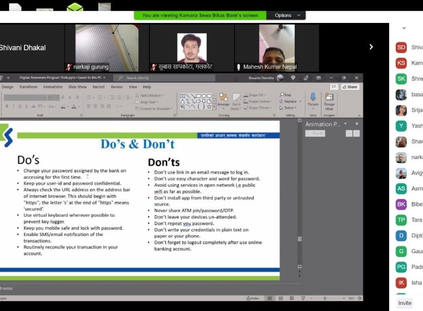This screenshot has height=311, width=423.
Task: Open the Animation Pane options dropdown arrow
Action: (x=345, y=124)
